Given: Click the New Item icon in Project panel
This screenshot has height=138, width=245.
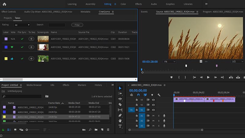Looking at the screenshot, I should (x=102, y=130).
